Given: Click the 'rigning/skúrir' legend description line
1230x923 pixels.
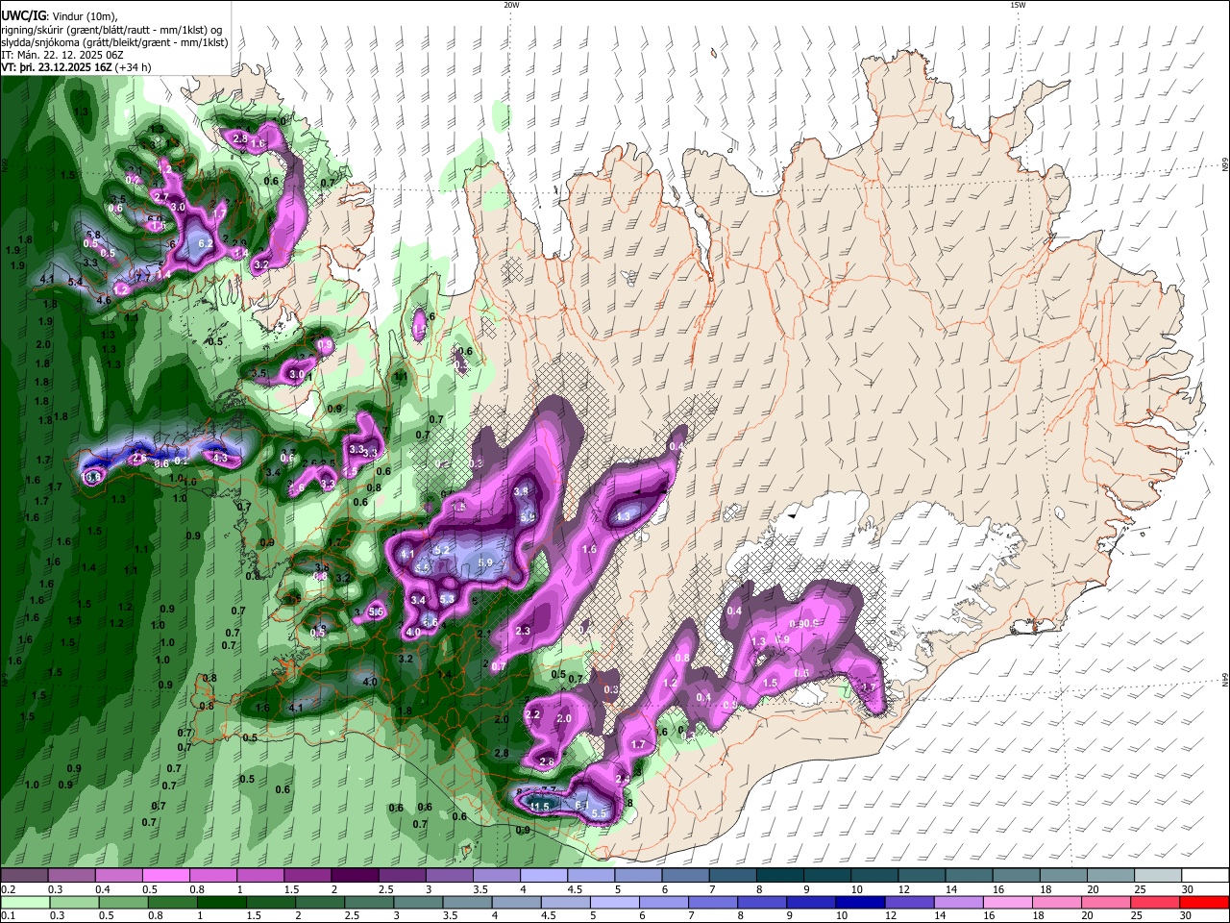Looking at the screenshot, I should pos(112,30).
